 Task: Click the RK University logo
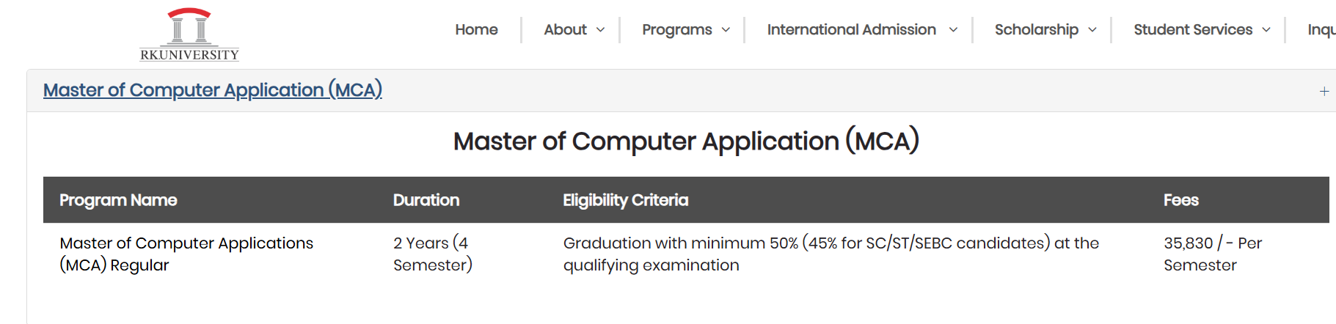click(189, 34)
